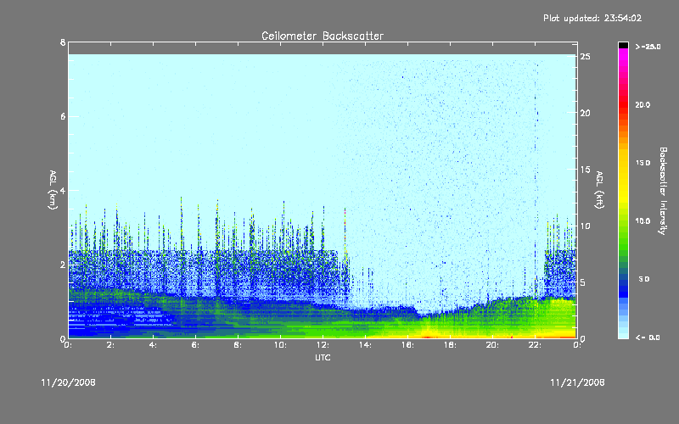Image resolution: width=679 pixels, height=424 pixels.
Task: Click the '14:' hour label on the UTC axis
Action: coord(365,345)
